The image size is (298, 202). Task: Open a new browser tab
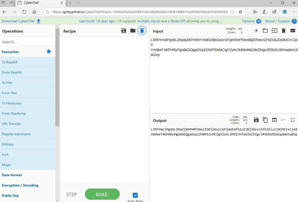click(x=70, y=3)
